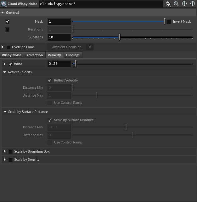The width and height of the screenshot is (197, 202).
Task: Click the magnifier search parameters icon
Action: click(x=176, y=4)
